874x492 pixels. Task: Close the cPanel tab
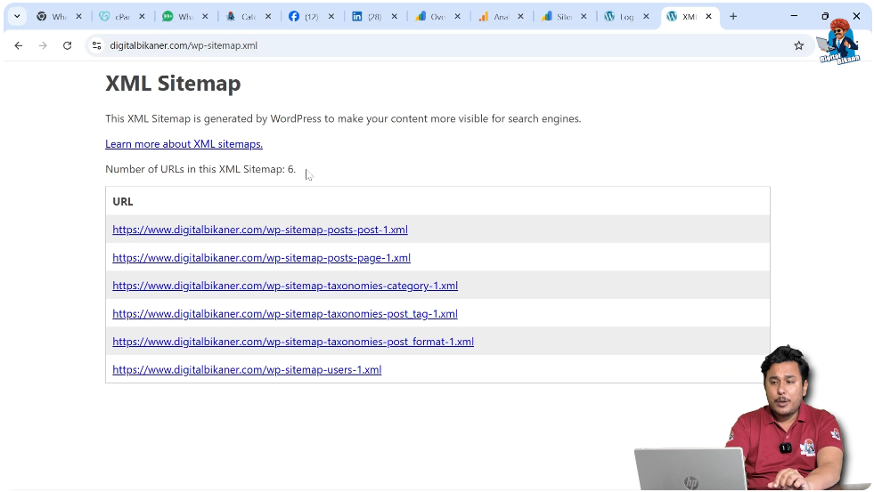tap(142, 17)
